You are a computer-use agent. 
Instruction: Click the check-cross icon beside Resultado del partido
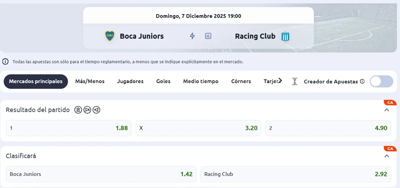pyautogui.click(x=87, y=110)
